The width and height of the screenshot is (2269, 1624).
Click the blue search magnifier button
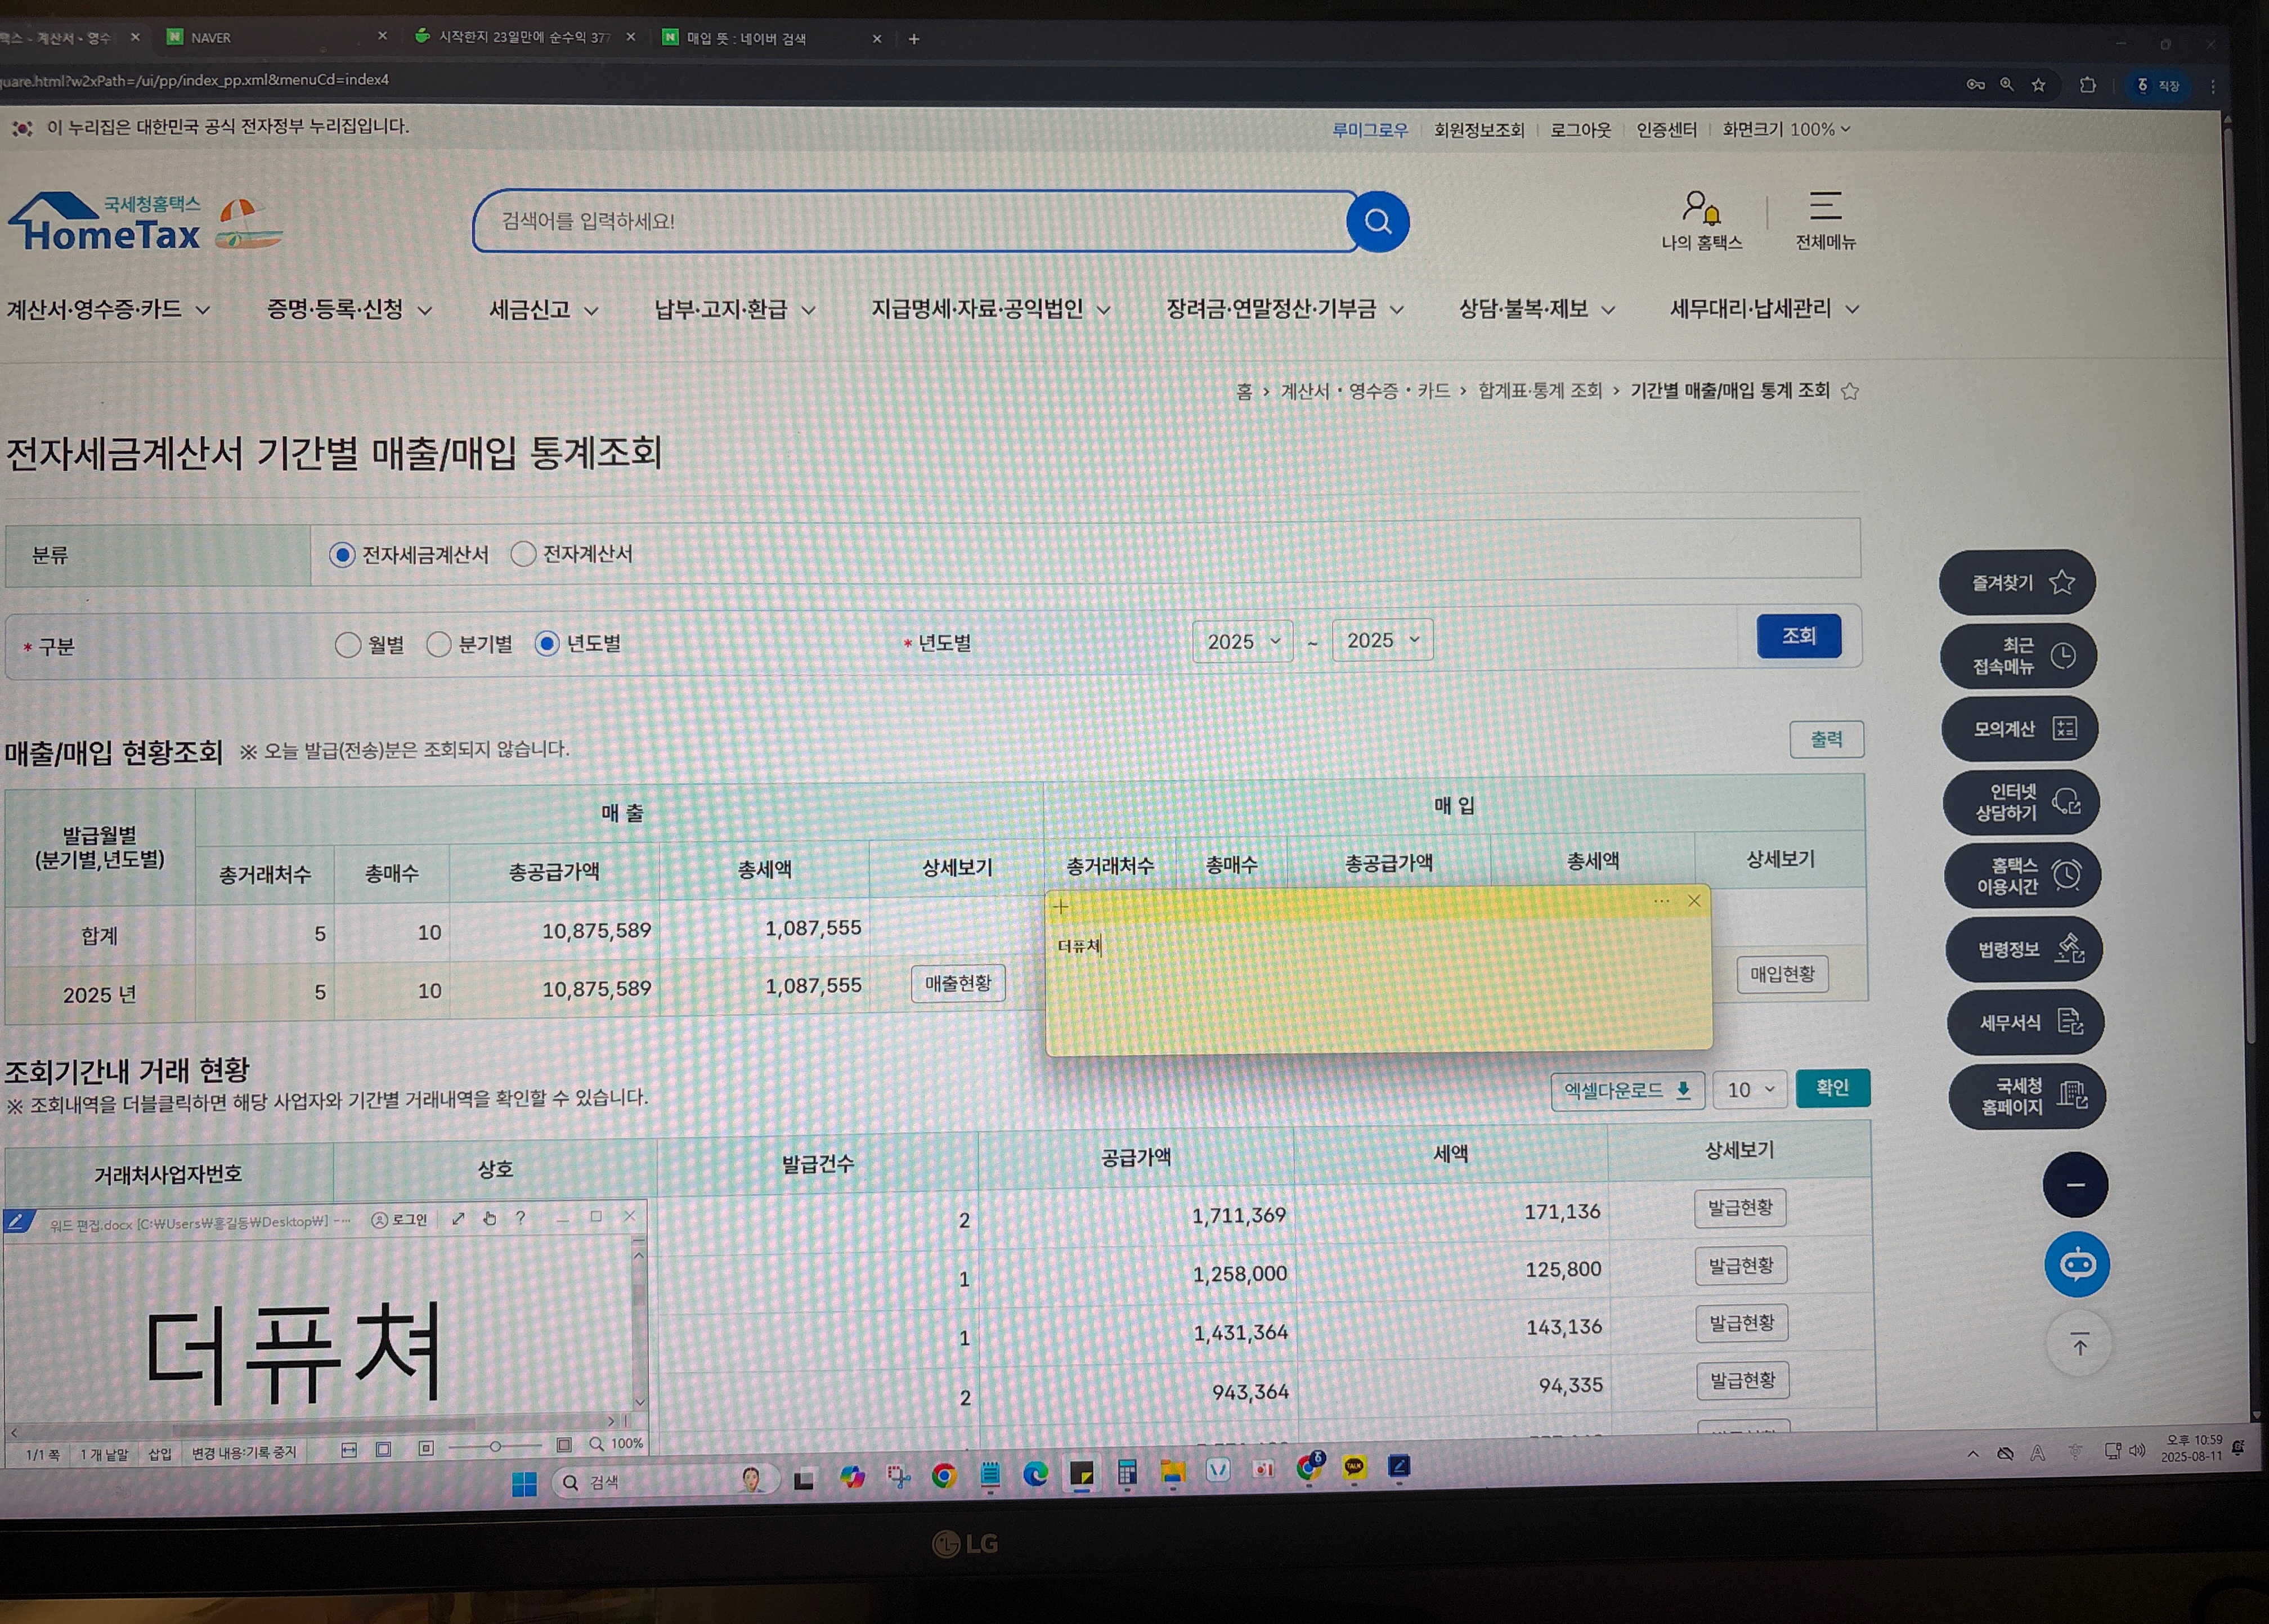coord(1377,221)
